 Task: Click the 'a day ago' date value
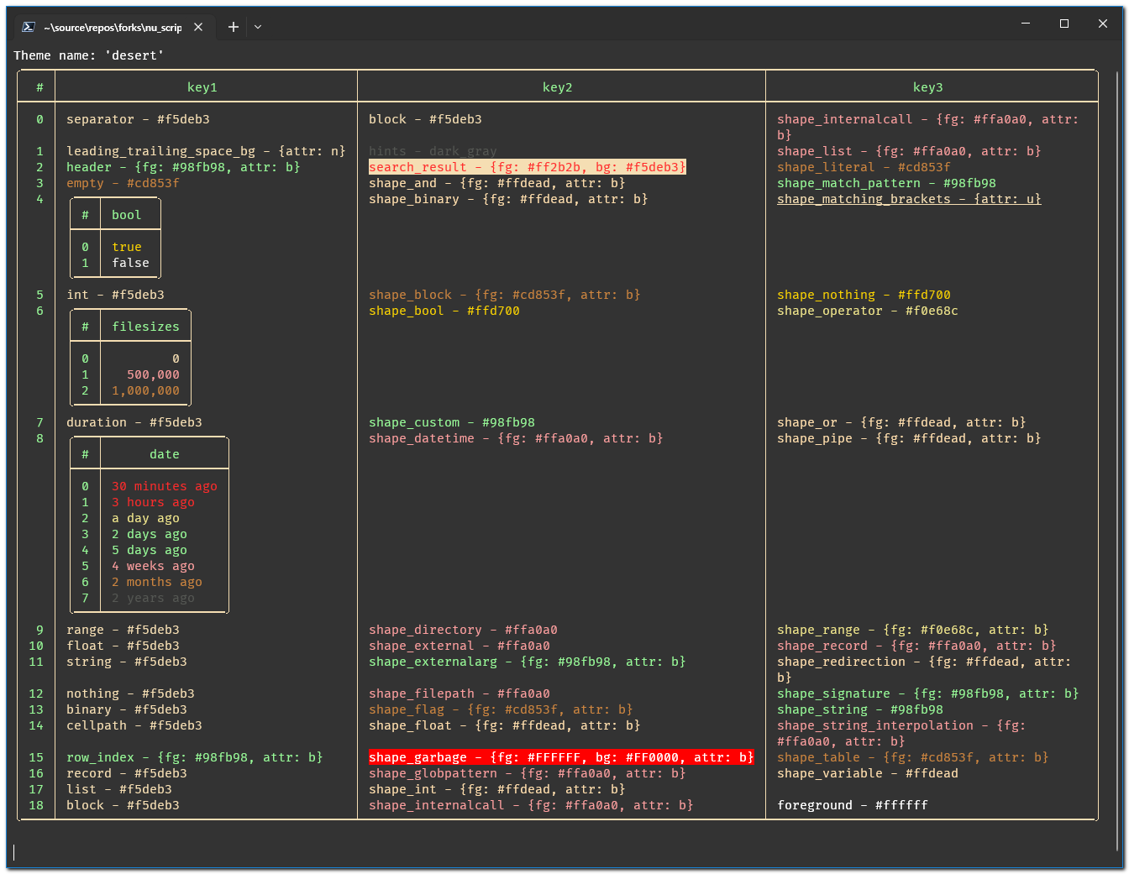click(145, 518)
